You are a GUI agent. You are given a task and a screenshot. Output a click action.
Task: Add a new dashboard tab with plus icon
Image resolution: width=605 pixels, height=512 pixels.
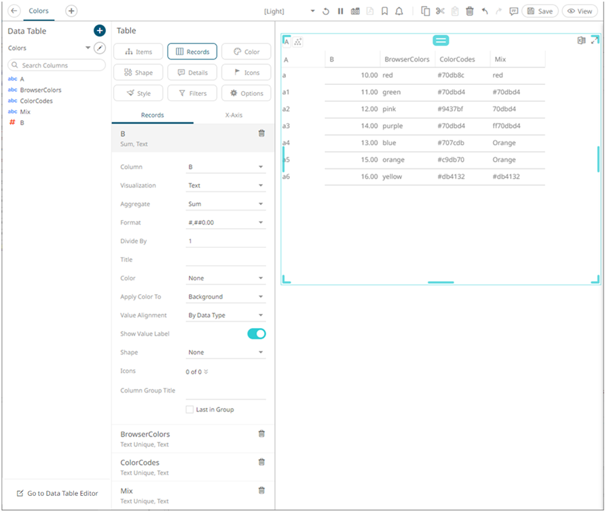[71, 11]
